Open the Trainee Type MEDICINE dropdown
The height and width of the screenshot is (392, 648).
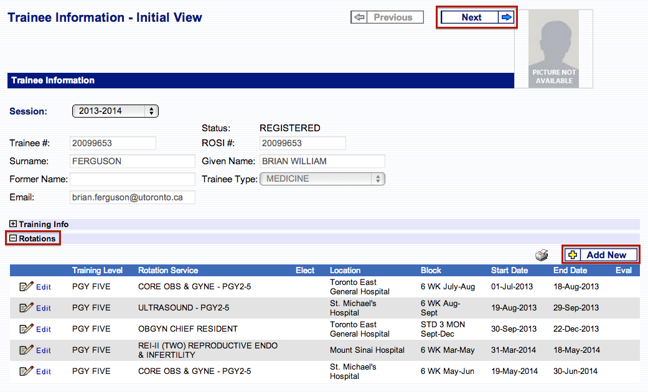tap(322, 179)
